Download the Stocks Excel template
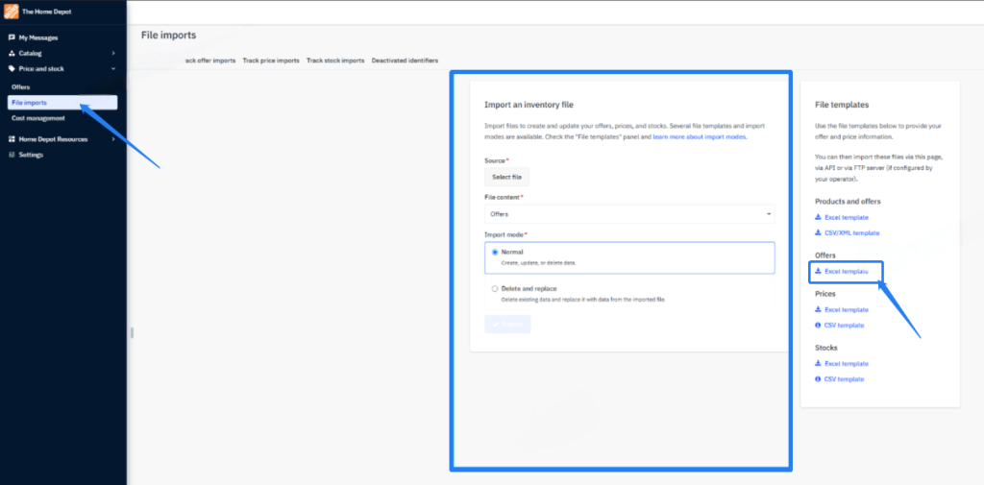The image size is (984, 485). tap(846, 364)
